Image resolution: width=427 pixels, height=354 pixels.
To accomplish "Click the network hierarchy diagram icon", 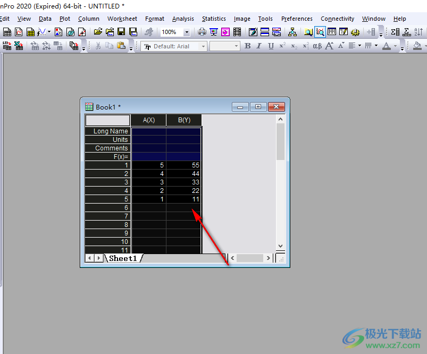I will [292, 32].
